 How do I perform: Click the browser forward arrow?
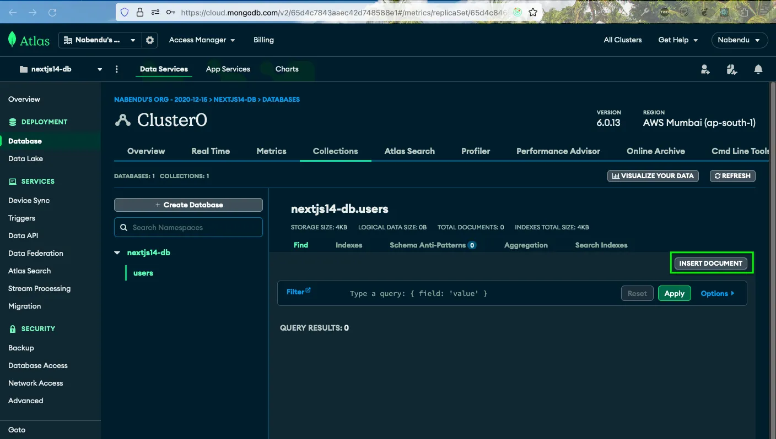(33, 12)
